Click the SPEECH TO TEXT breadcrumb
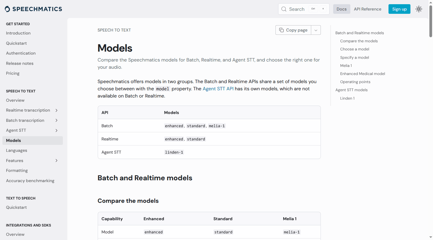This screenshot has height=240, width=433. click(114, 30)
